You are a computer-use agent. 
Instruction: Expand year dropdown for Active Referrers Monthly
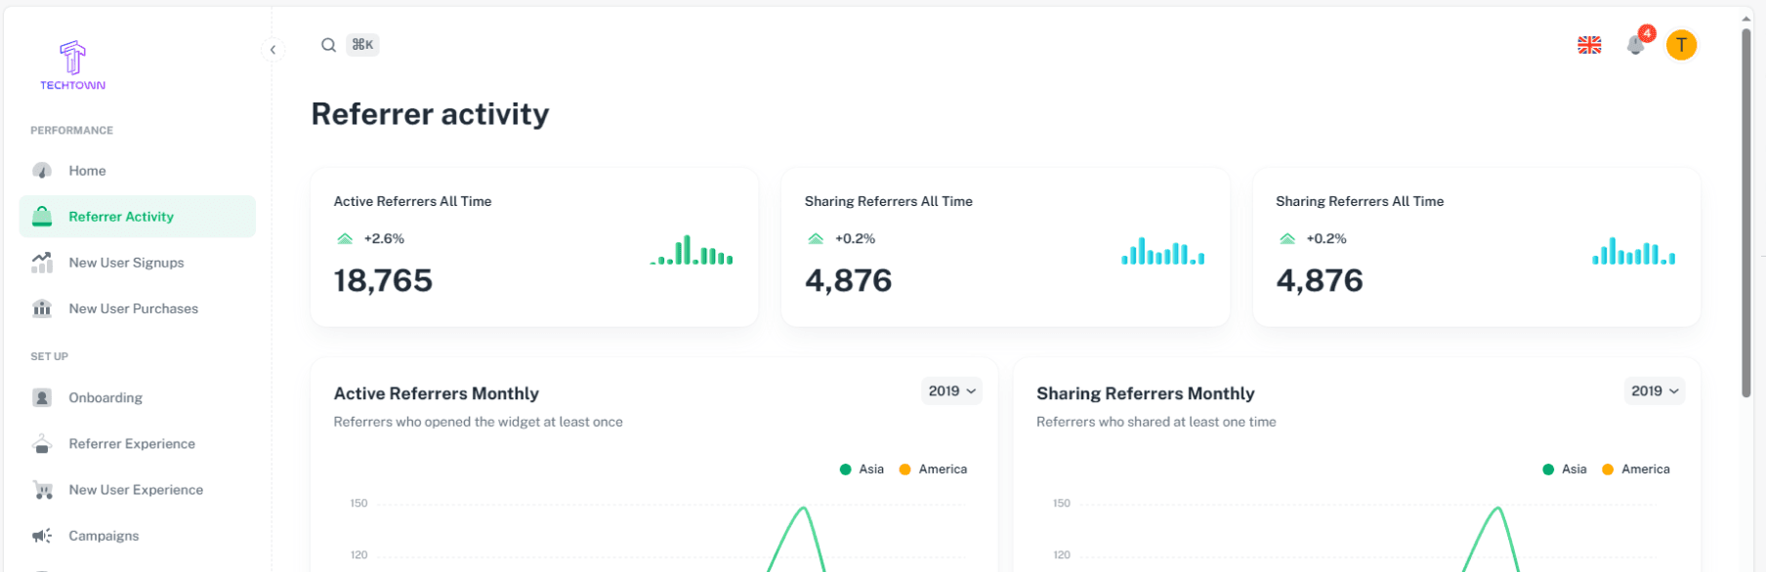[951, 391]
